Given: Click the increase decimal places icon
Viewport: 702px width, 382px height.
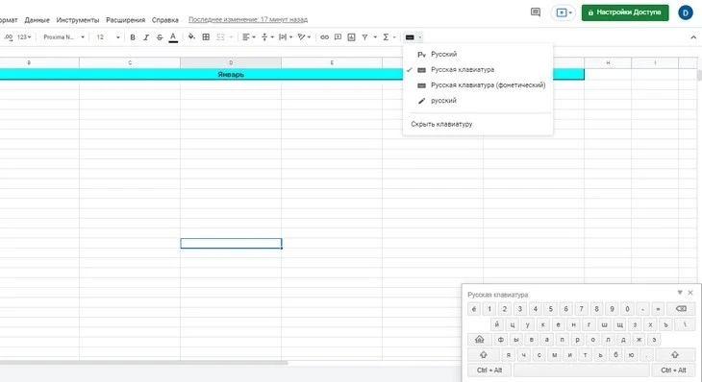Looking at the screenshot, I should 8,37.
